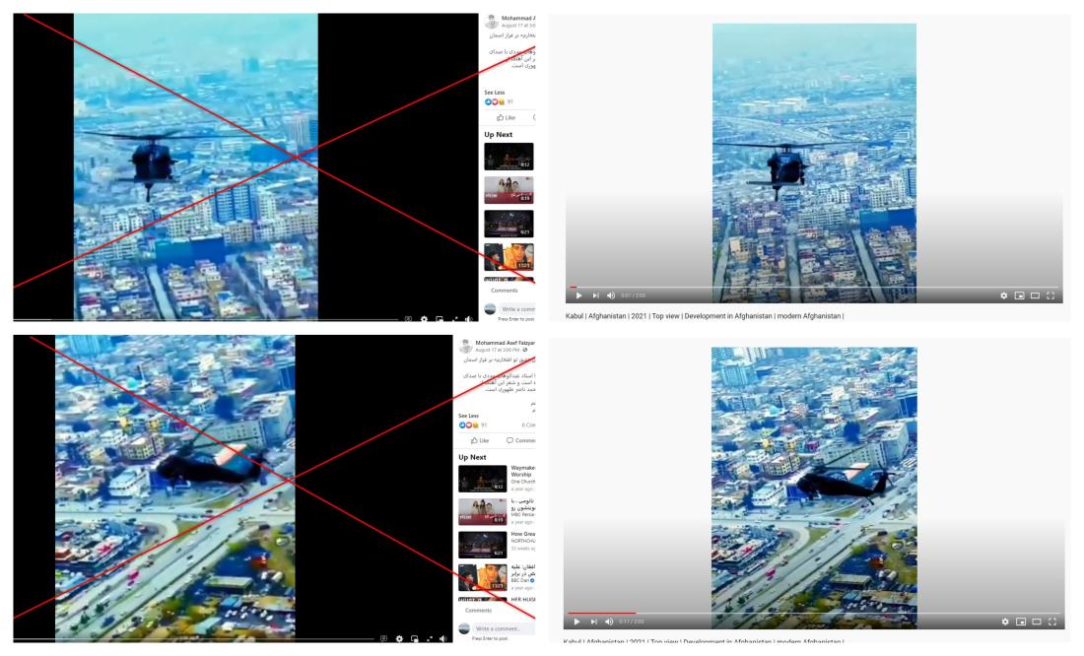
Task: Switch lower YouTube player to theater mode
Action: 1037,622
